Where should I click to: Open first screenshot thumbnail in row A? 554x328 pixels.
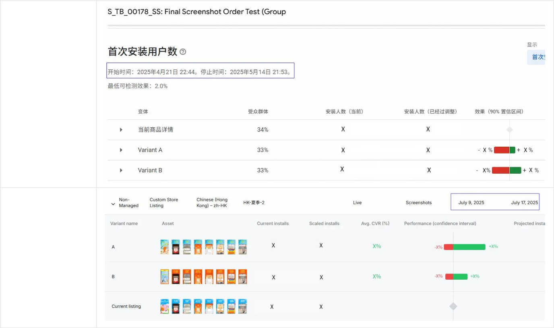coord(165,247)
